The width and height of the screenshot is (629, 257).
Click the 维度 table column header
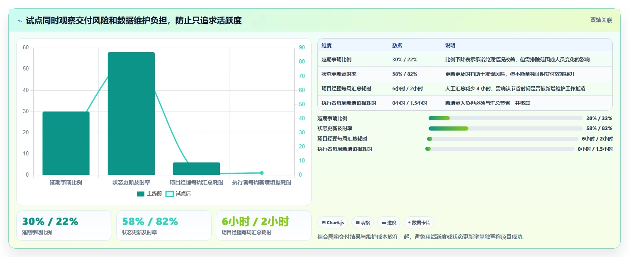[327, 46]
